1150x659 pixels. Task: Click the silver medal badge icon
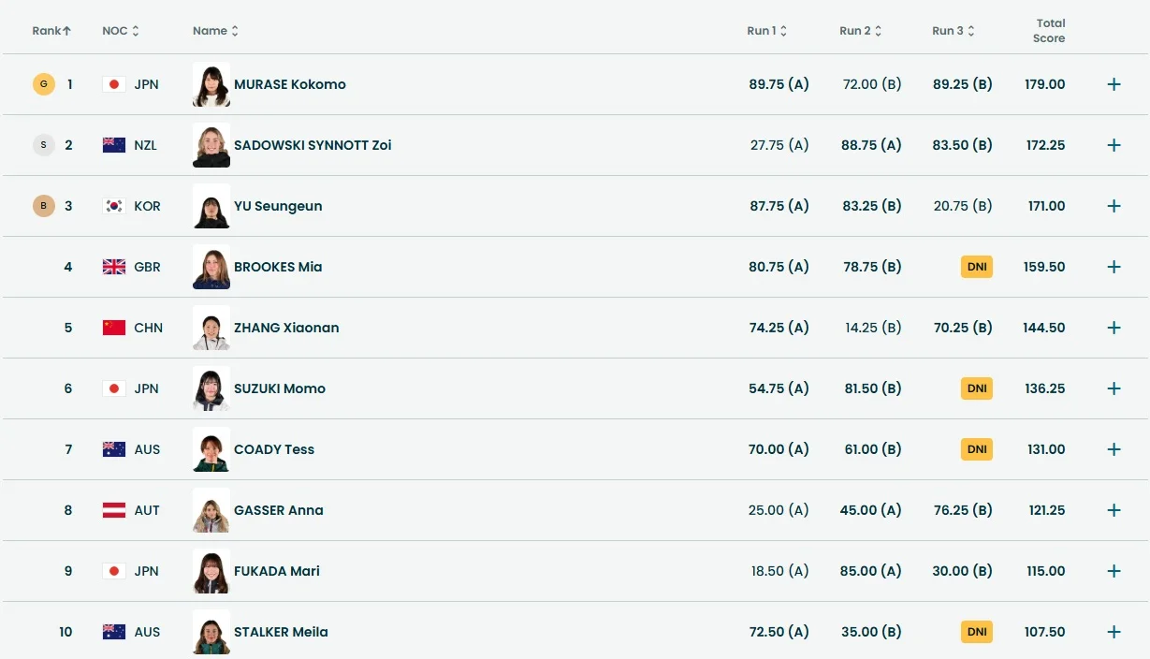pyautogui.click(x=43, y=145)
